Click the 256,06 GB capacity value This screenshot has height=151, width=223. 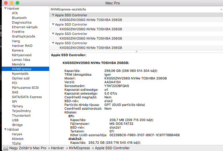131,71
